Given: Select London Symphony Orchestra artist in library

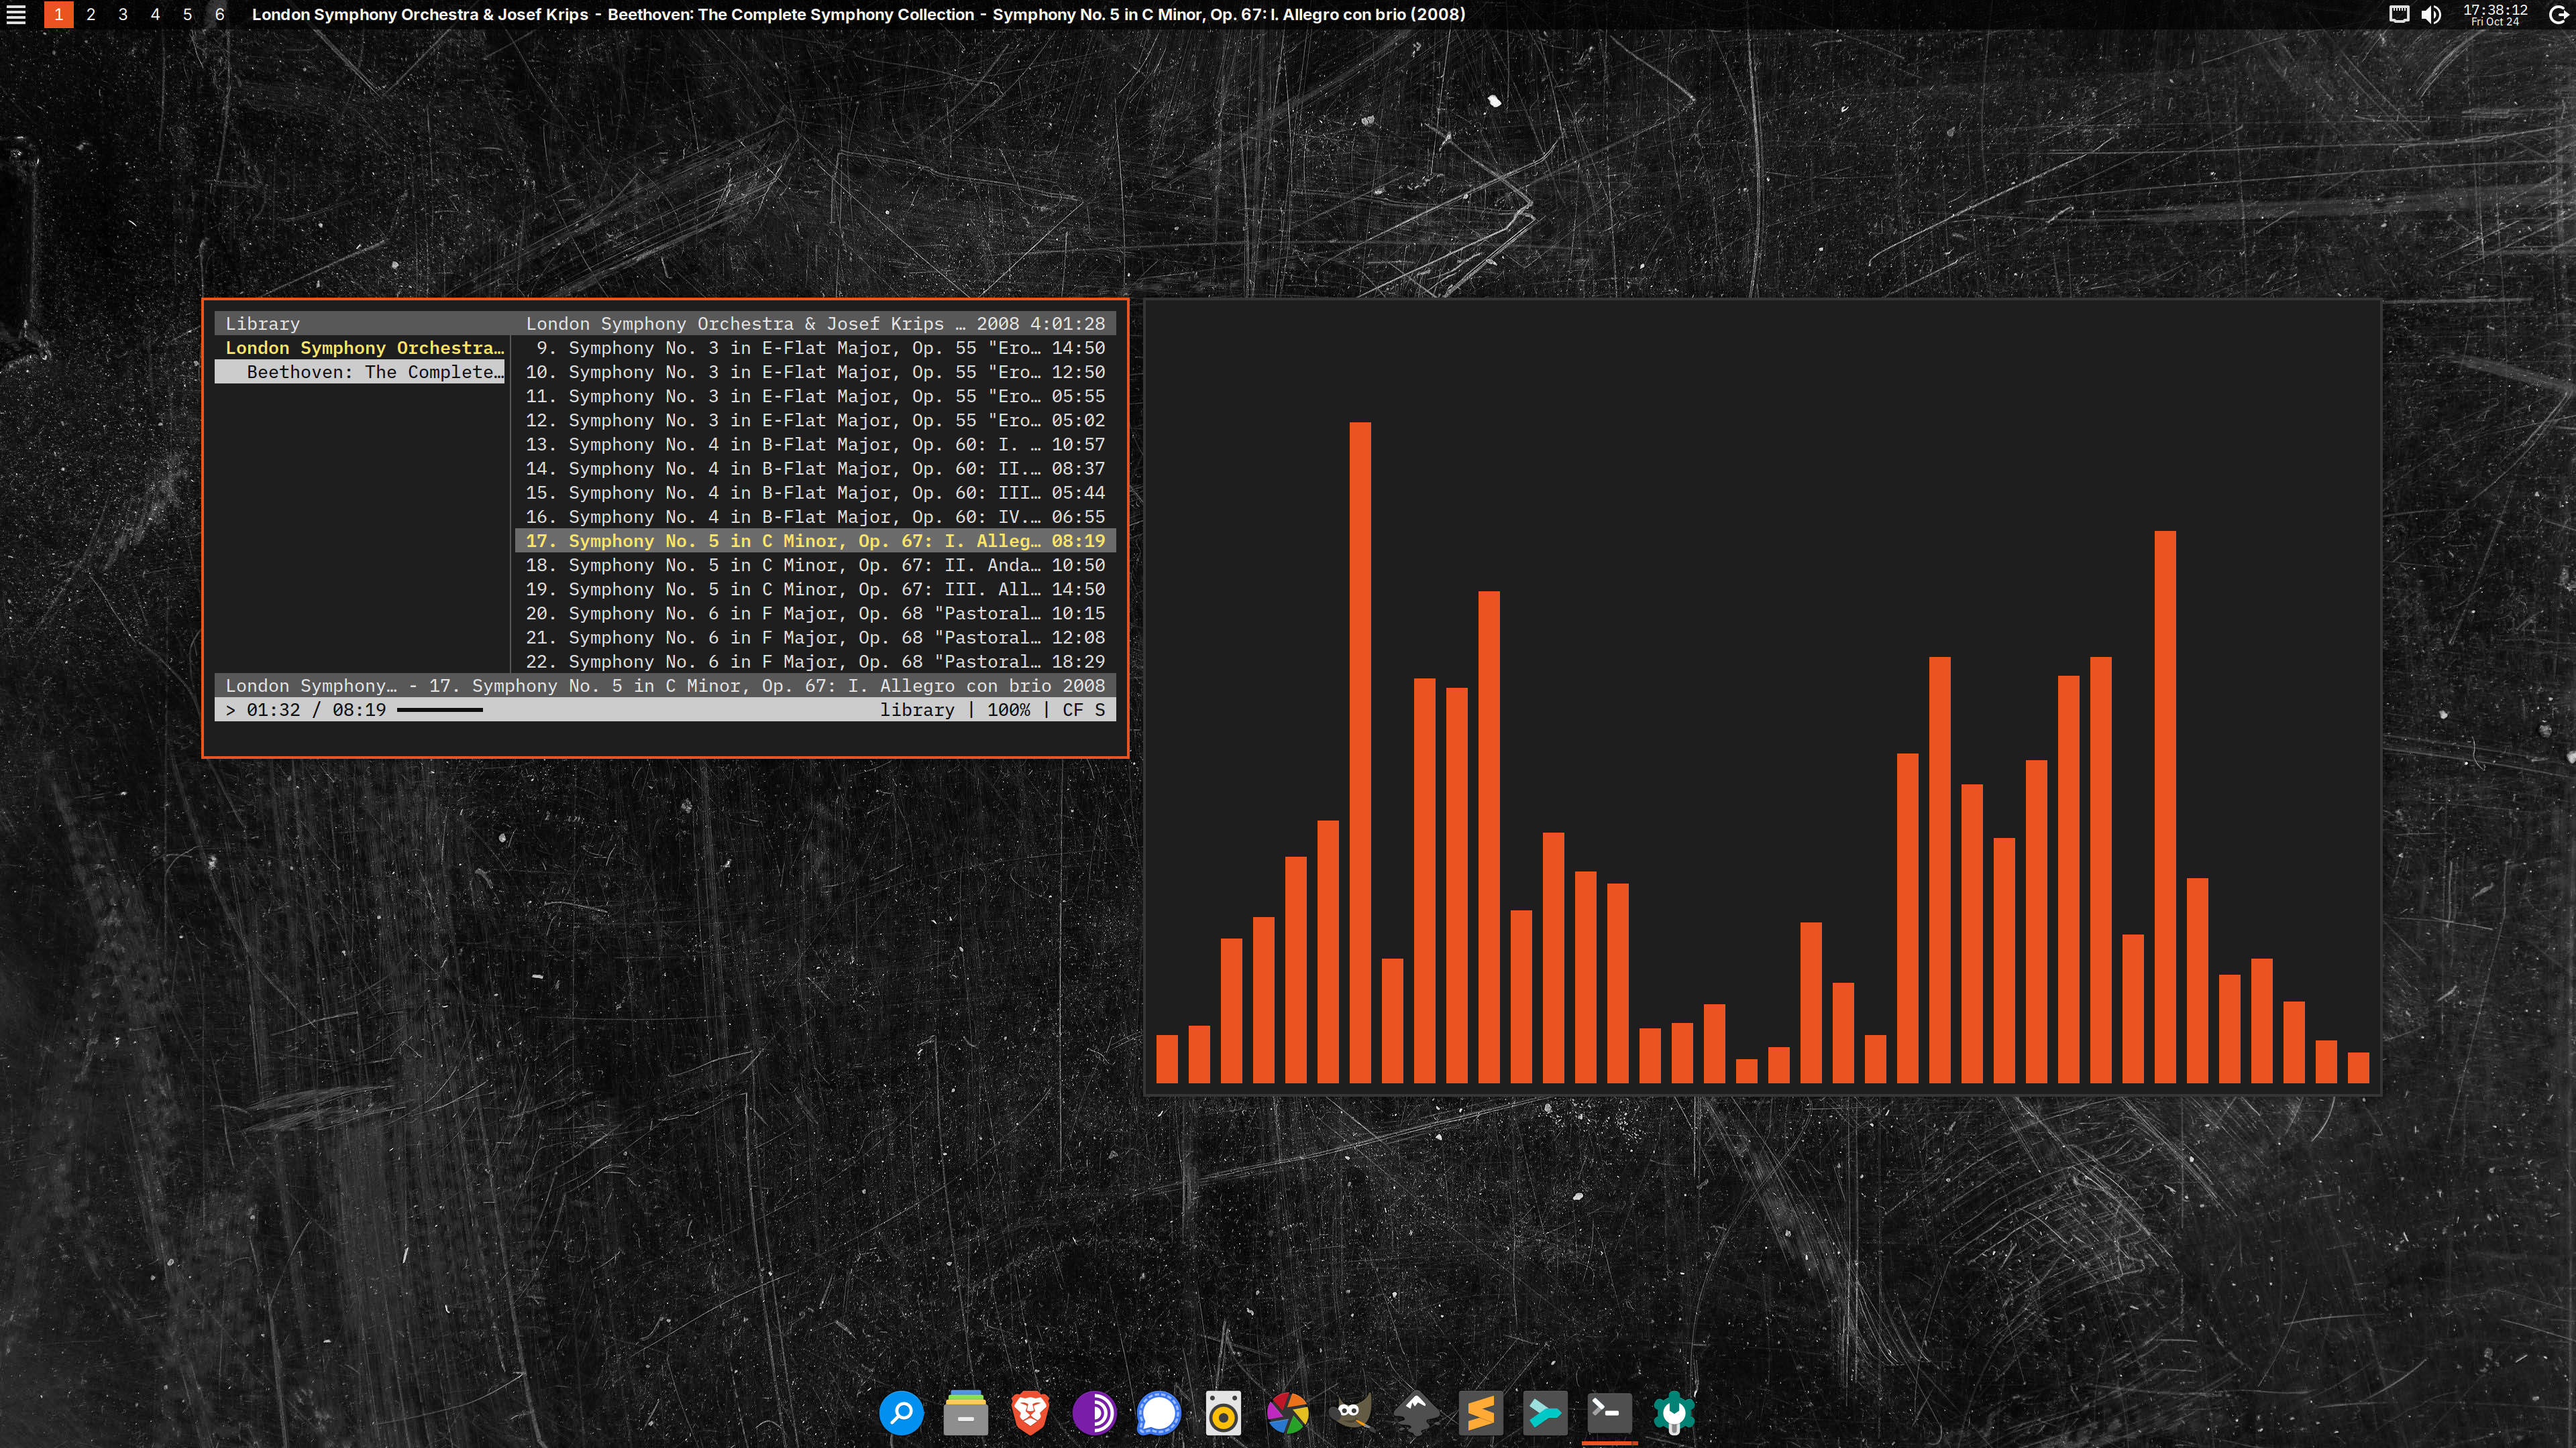Looking at the screenshot, I should (x=363, y=348).
